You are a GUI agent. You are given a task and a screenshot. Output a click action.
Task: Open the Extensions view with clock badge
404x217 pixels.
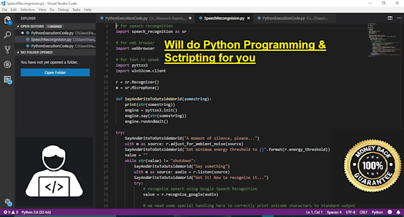tap(8, 80)
